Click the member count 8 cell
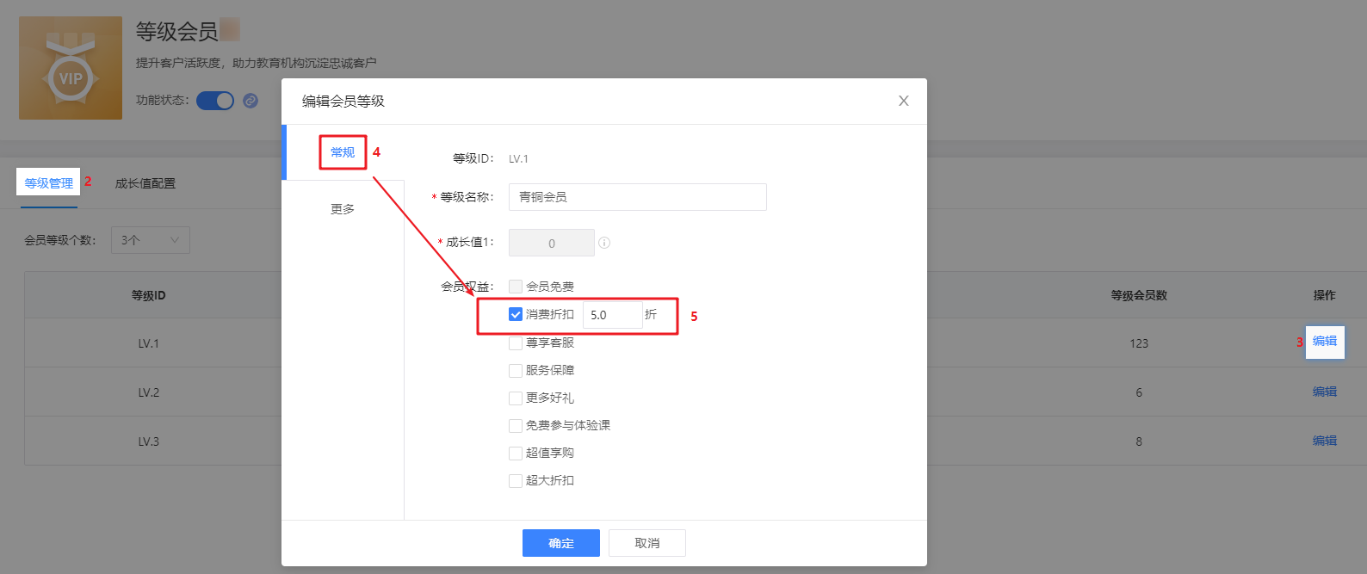This screenshot has height=574, width=1367. [1139, 441]
